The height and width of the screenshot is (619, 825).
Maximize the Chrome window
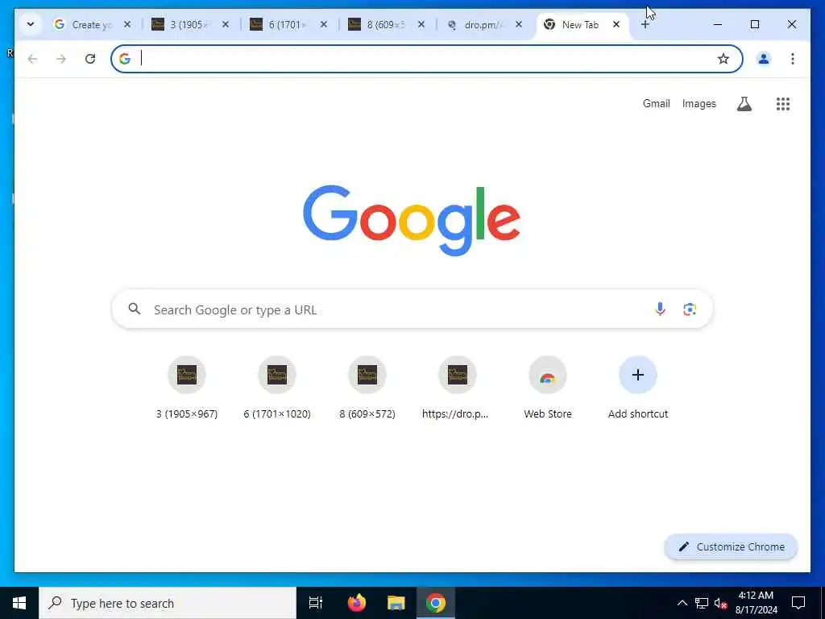click(754, 24)
